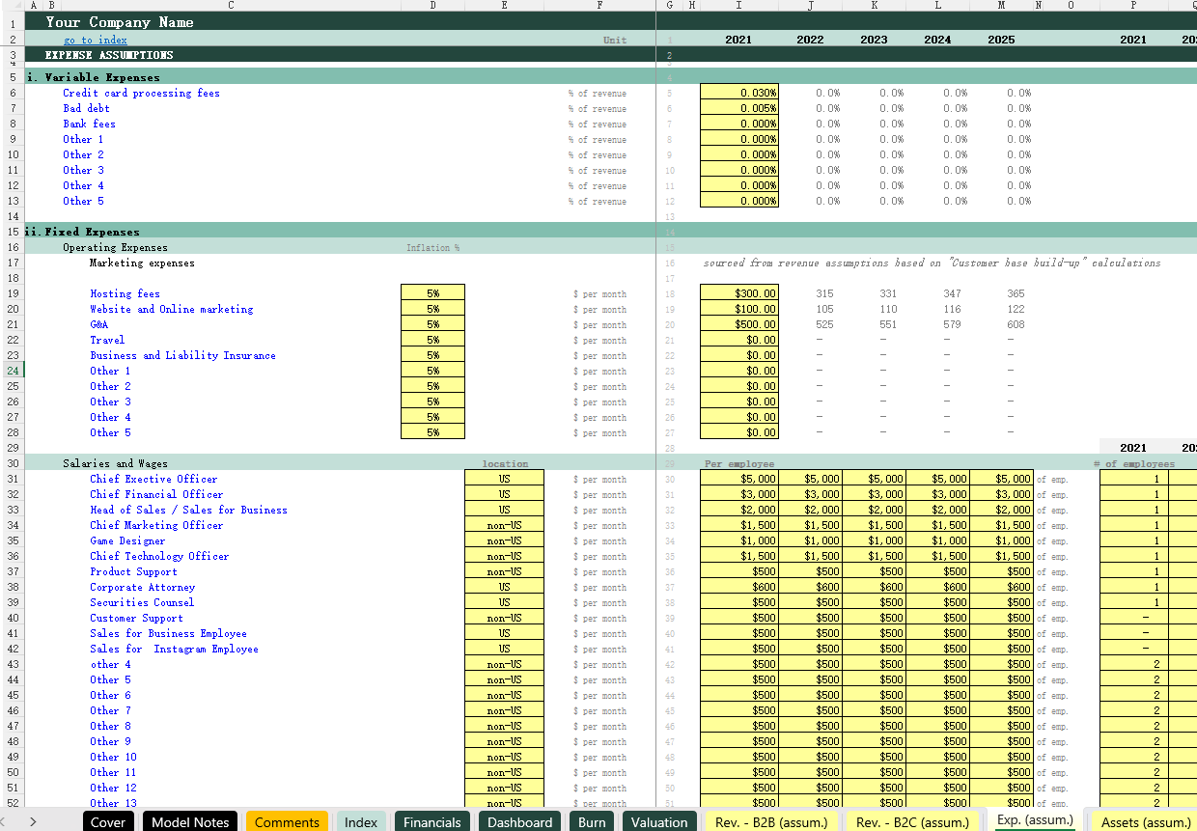Screen dimensions: 1197x831
Task: Go to the Index sheet tab
Action: [x=361, y=821]
